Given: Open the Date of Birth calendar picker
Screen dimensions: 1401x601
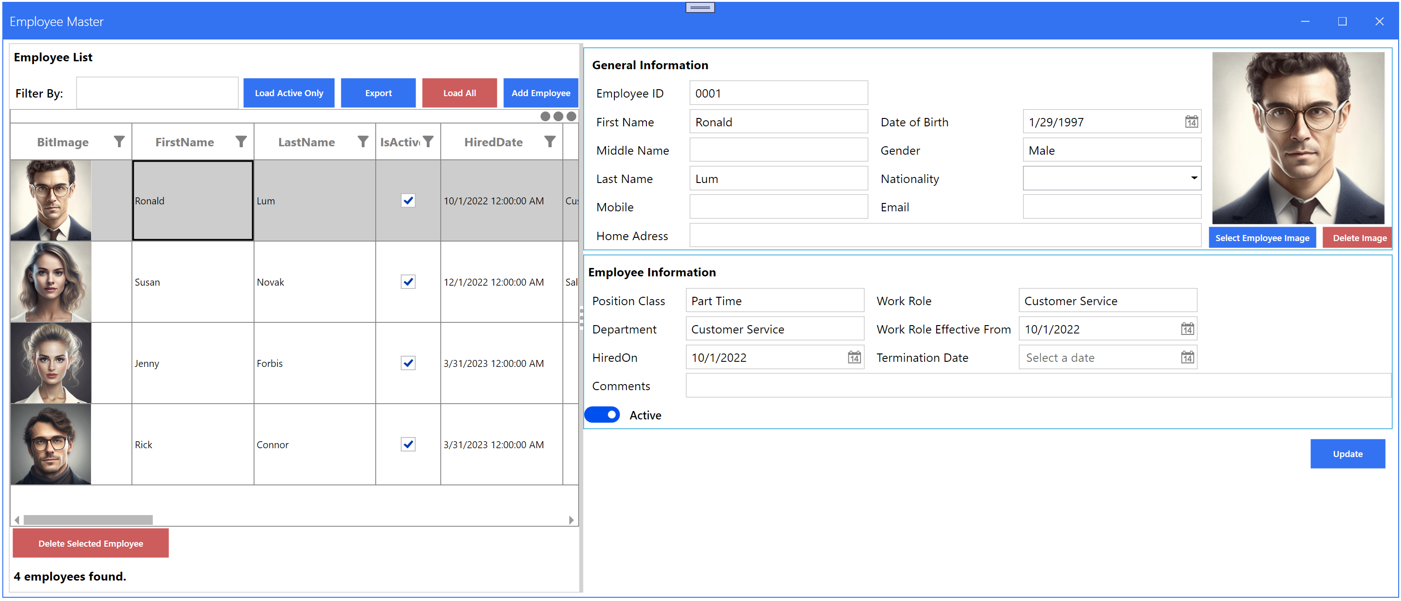Looking at the screenshot, I should click(1191, 122).
